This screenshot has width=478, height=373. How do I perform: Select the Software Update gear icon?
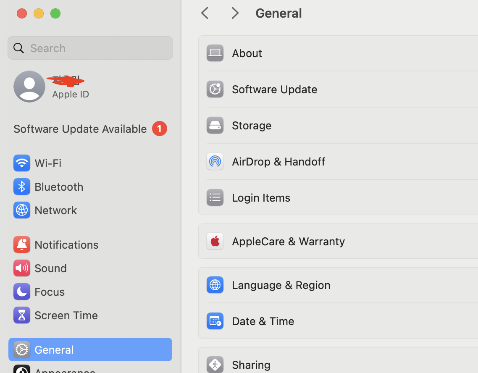[x=215, y=89]
